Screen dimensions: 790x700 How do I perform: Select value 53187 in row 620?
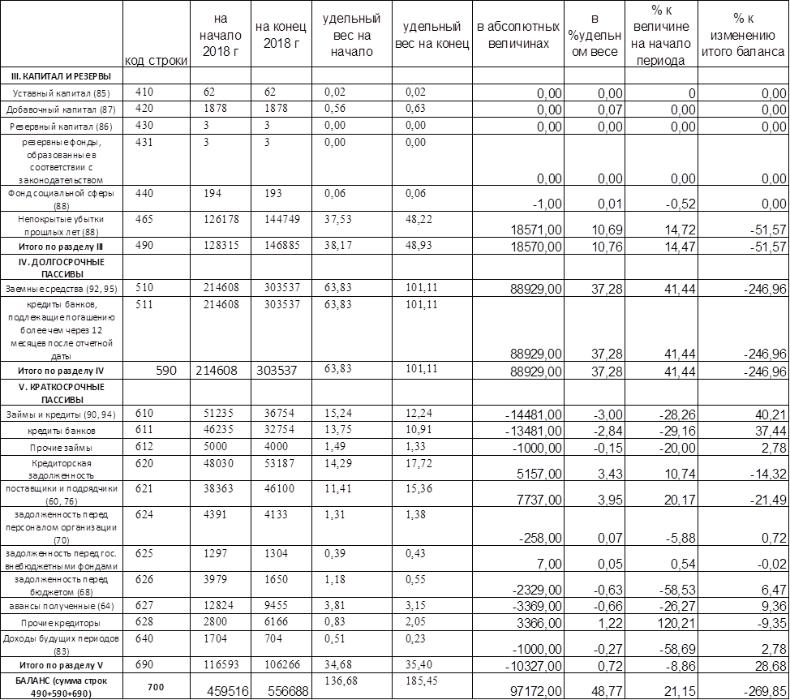coord(281,468)
